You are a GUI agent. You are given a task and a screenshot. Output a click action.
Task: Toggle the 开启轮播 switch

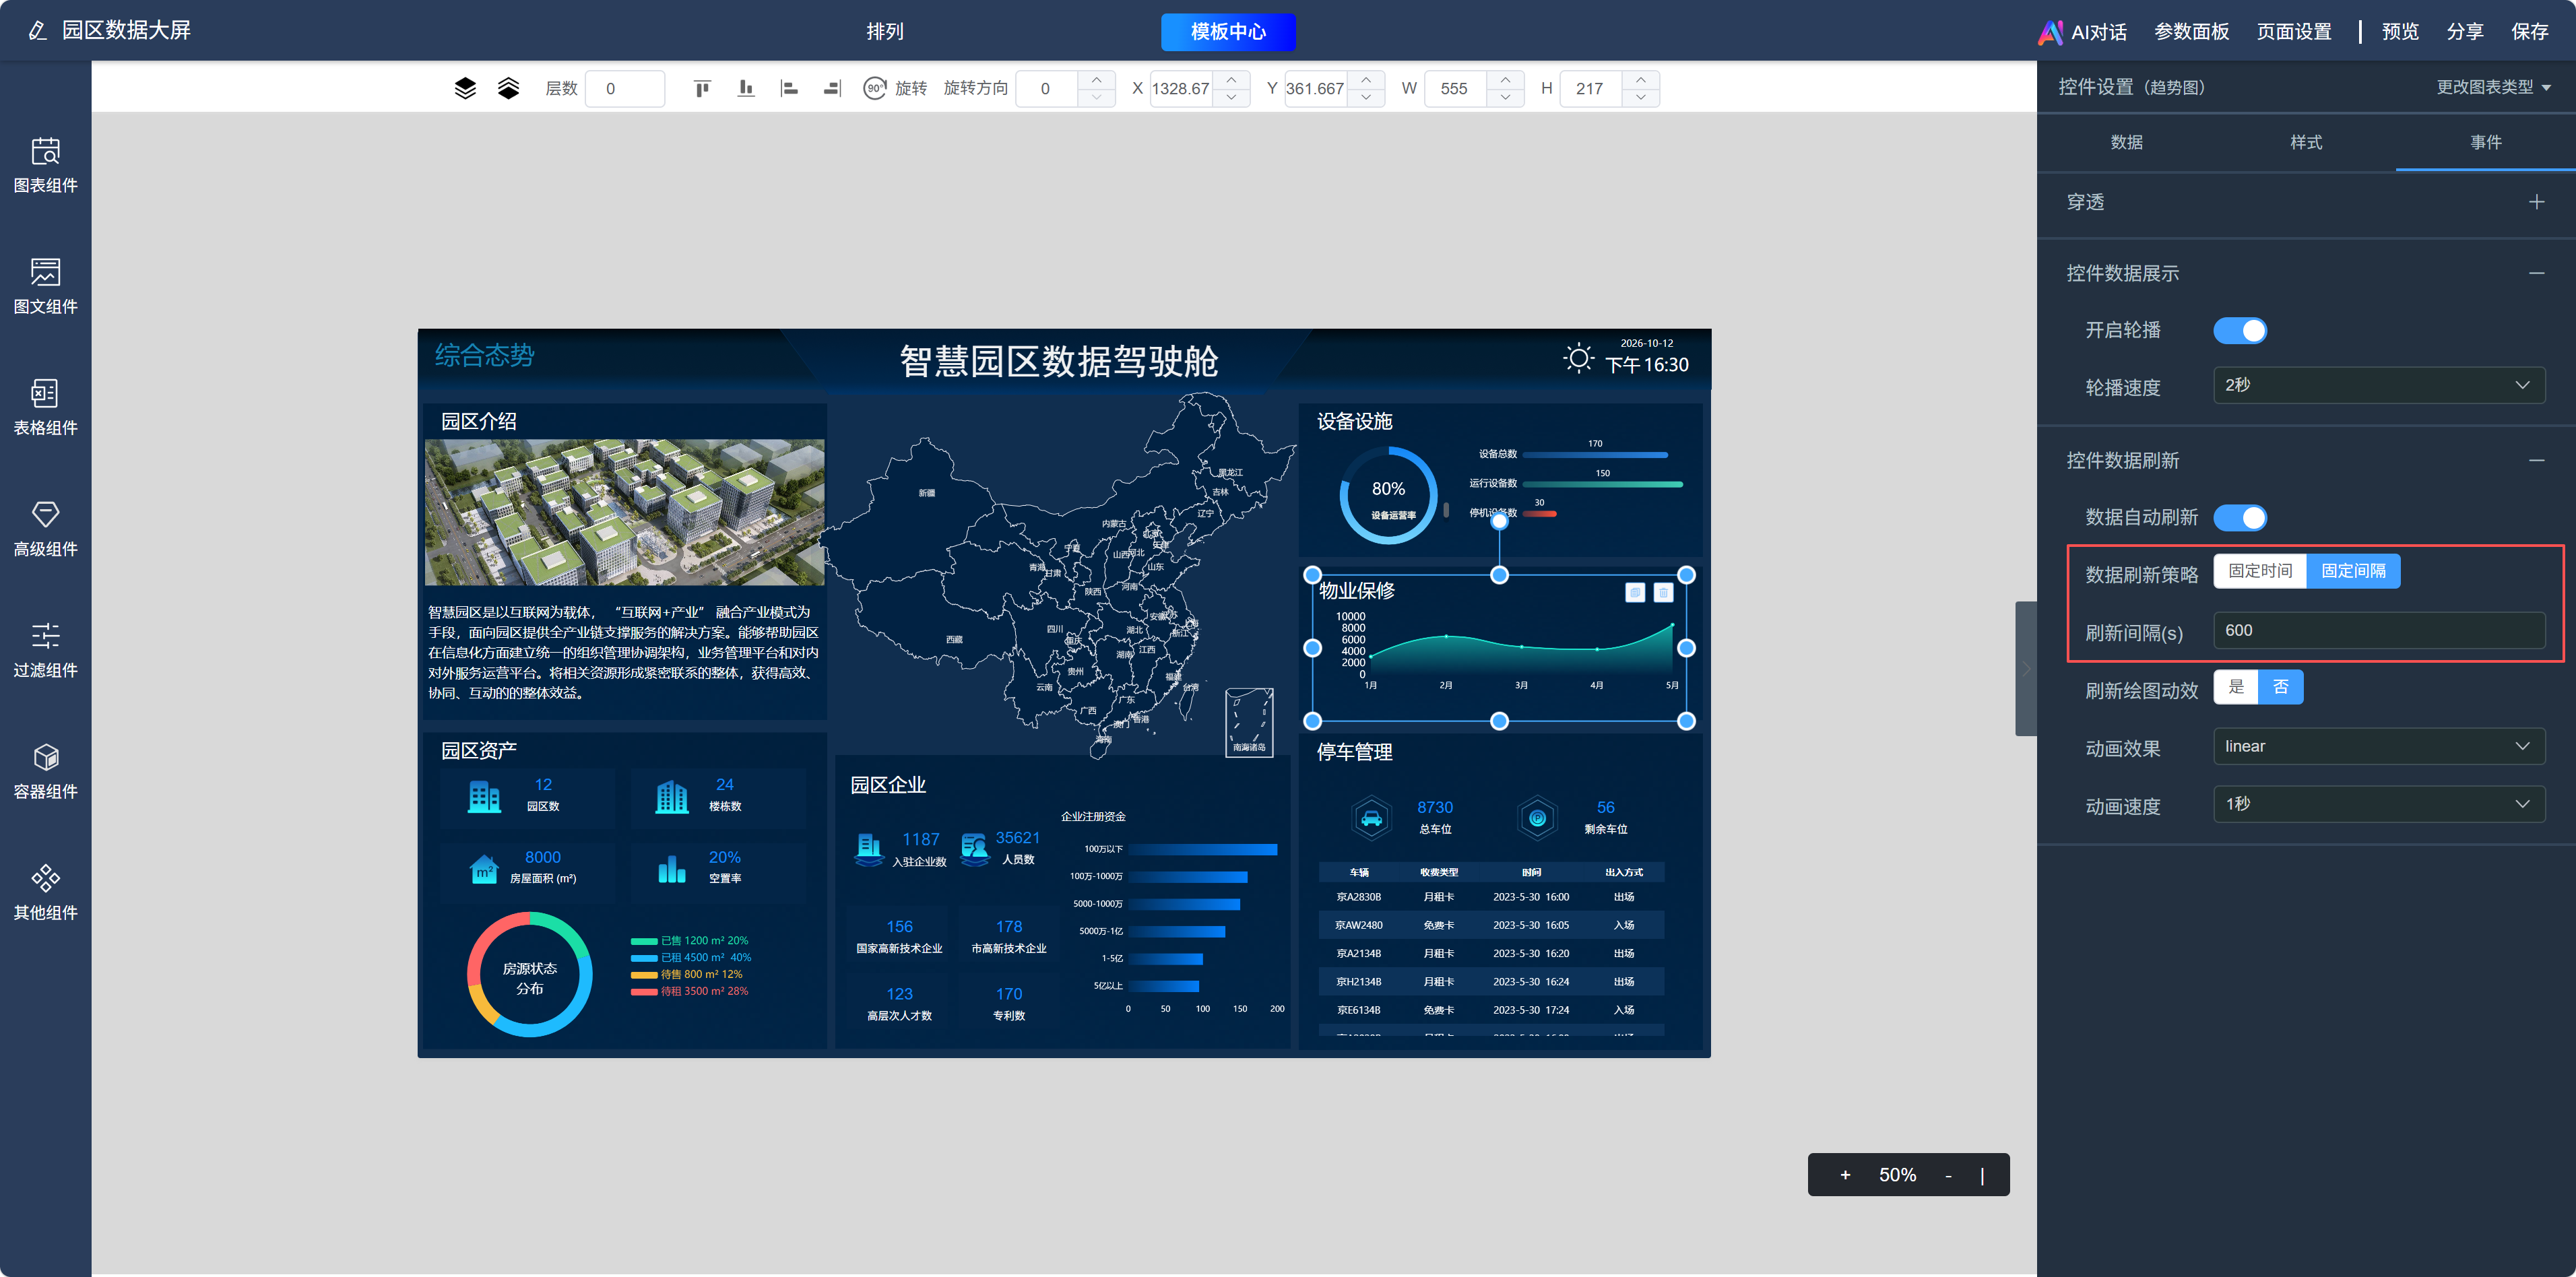pyautogui.click(x=2240, y=330)
